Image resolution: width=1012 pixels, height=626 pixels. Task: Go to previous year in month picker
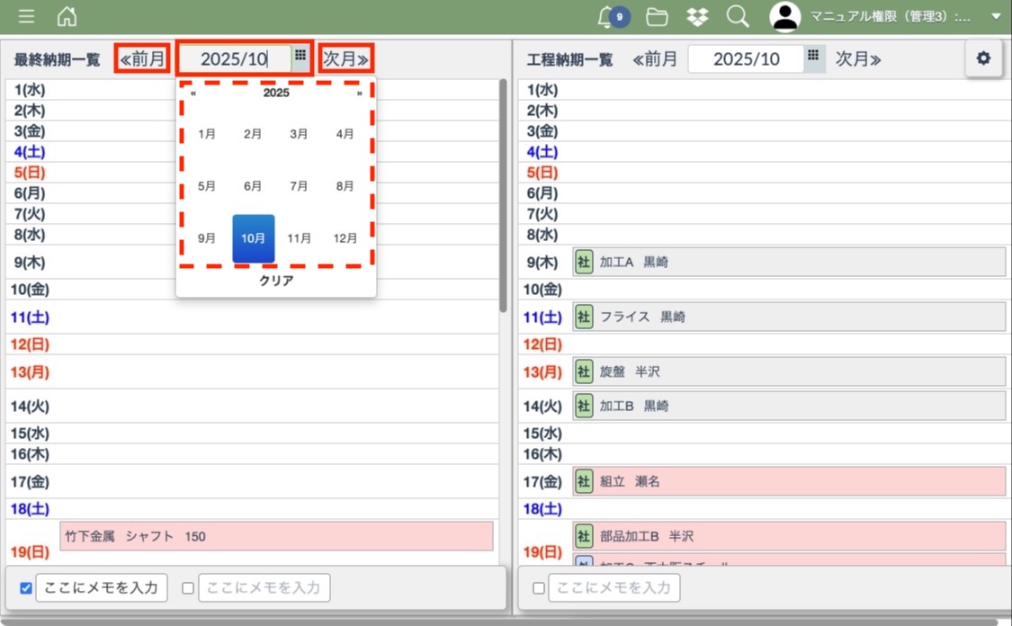[193, 93]
